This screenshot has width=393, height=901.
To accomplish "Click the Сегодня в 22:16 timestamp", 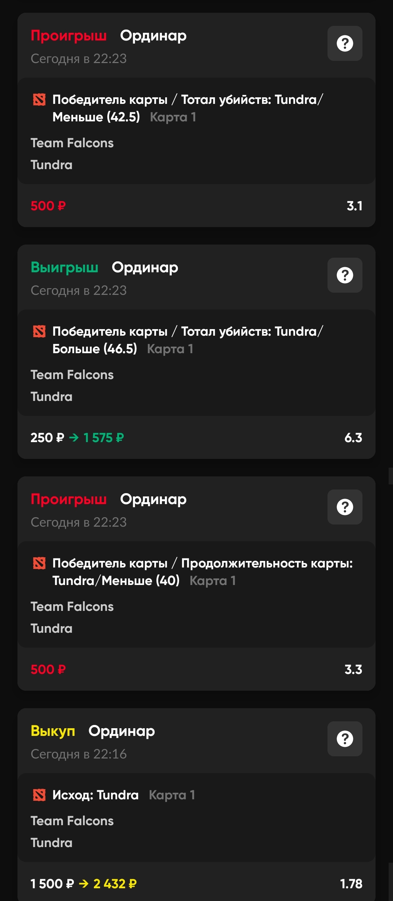I will coord(79,754).
